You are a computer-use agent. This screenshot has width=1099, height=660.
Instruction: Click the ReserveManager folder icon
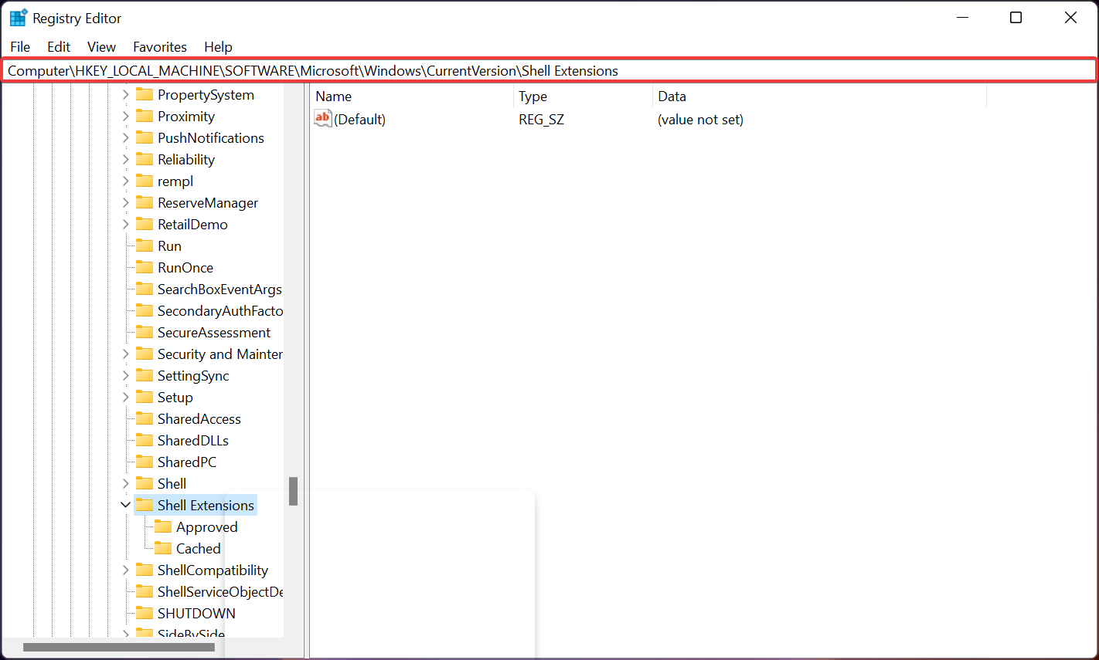(x=145, y=202)
